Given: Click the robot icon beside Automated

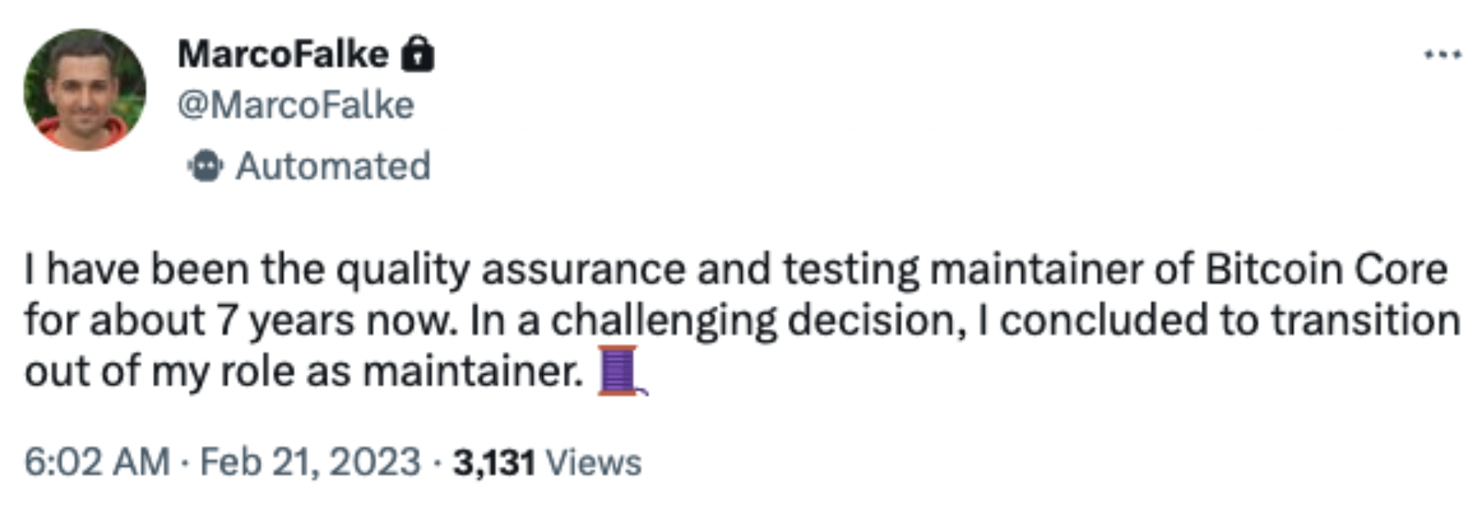Looking at the screenshot, I should coord(205,166).
